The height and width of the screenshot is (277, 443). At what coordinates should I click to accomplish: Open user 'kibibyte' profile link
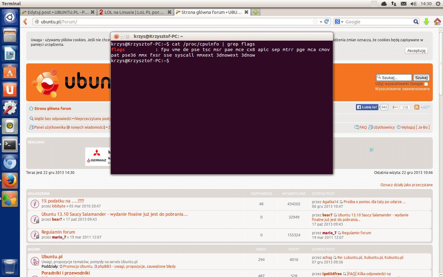(x=58, y=206)
